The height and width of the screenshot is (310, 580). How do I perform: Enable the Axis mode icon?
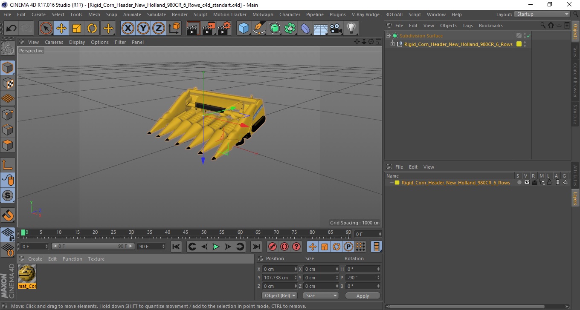click(8, 165)
